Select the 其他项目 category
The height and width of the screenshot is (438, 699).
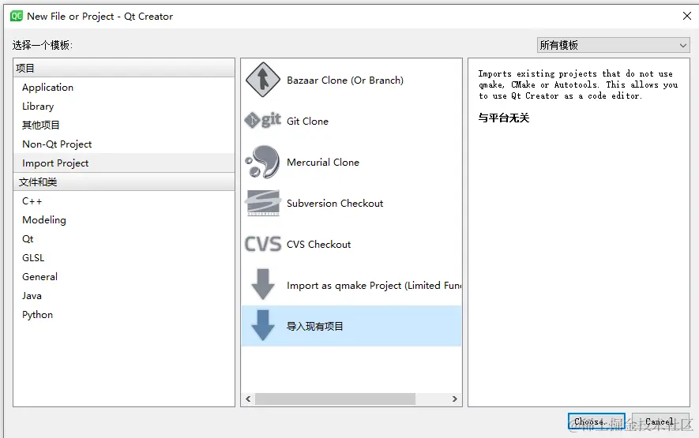pyautogui.click(x=124, y=125)
